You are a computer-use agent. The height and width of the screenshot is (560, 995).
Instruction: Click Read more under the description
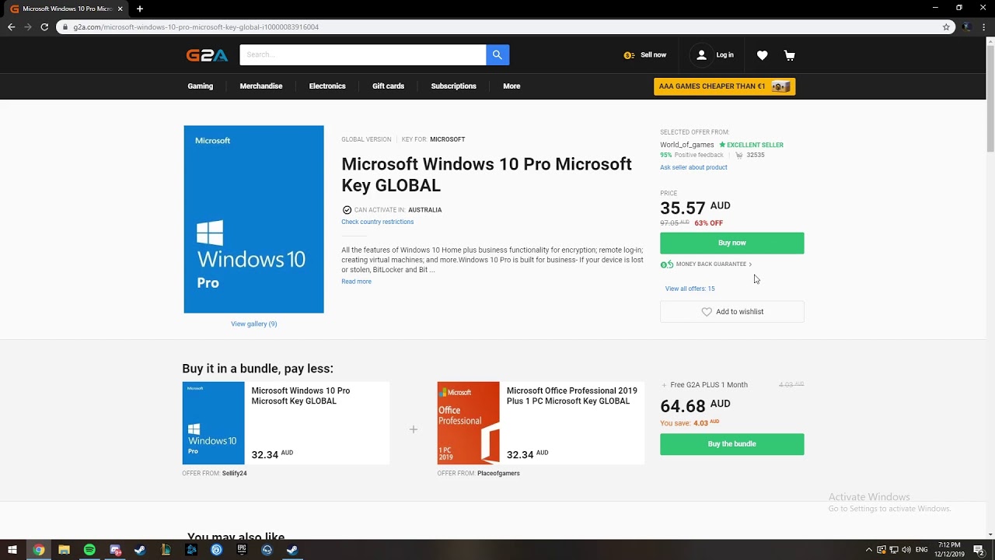point(357,282)
